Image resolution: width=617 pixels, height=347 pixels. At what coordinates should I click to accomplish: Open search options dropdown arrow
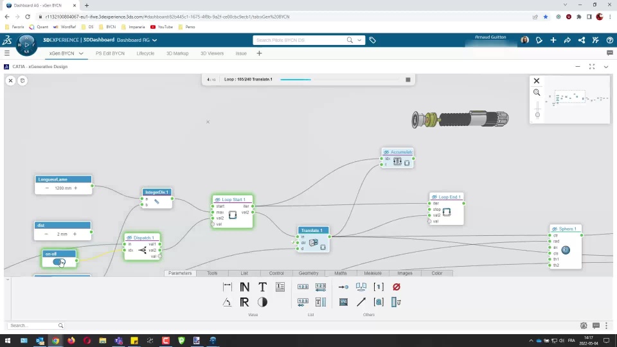pos(359,40)
